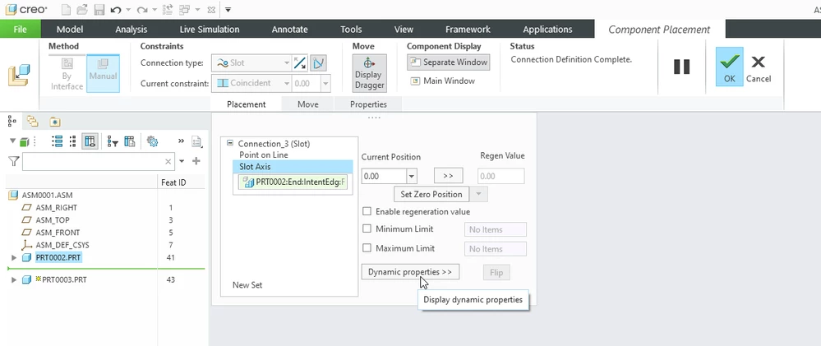Image resolution: width=821 pixels, height=346 pixels.
Task: Open the Folder Browser navigator tab icon
Action: tap(33, 122)
